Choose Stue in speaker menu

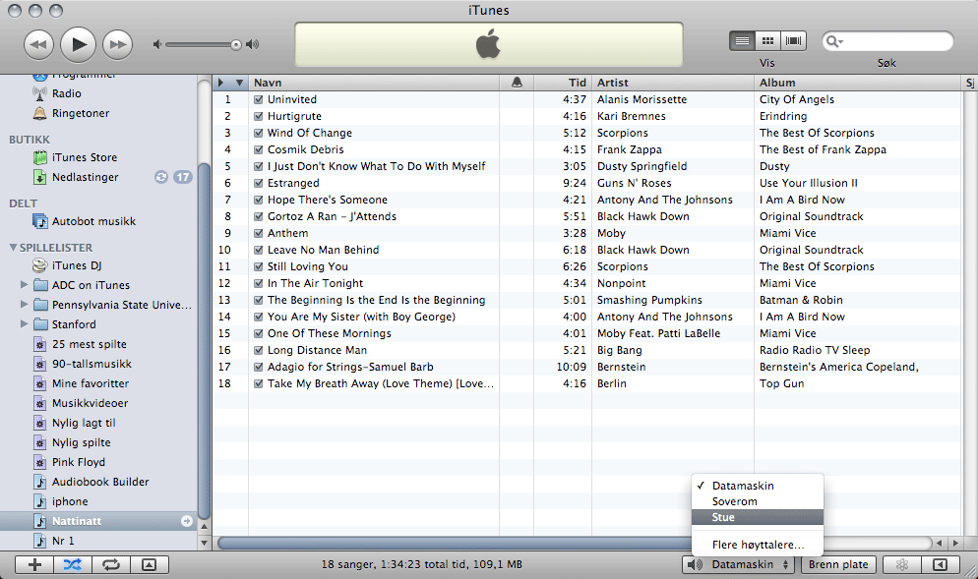click(758, 517)
